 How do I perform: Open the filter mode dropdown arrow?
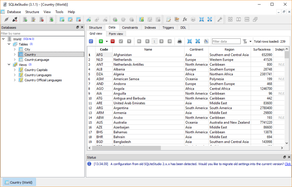[250, 41]
